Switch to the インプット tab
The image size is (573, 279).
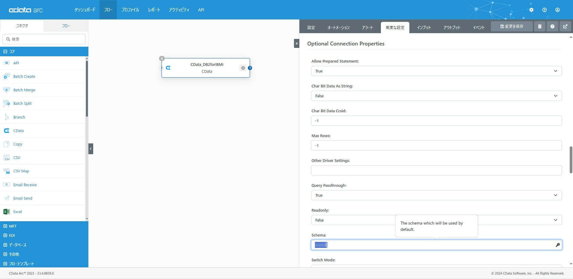click(424, 28)
